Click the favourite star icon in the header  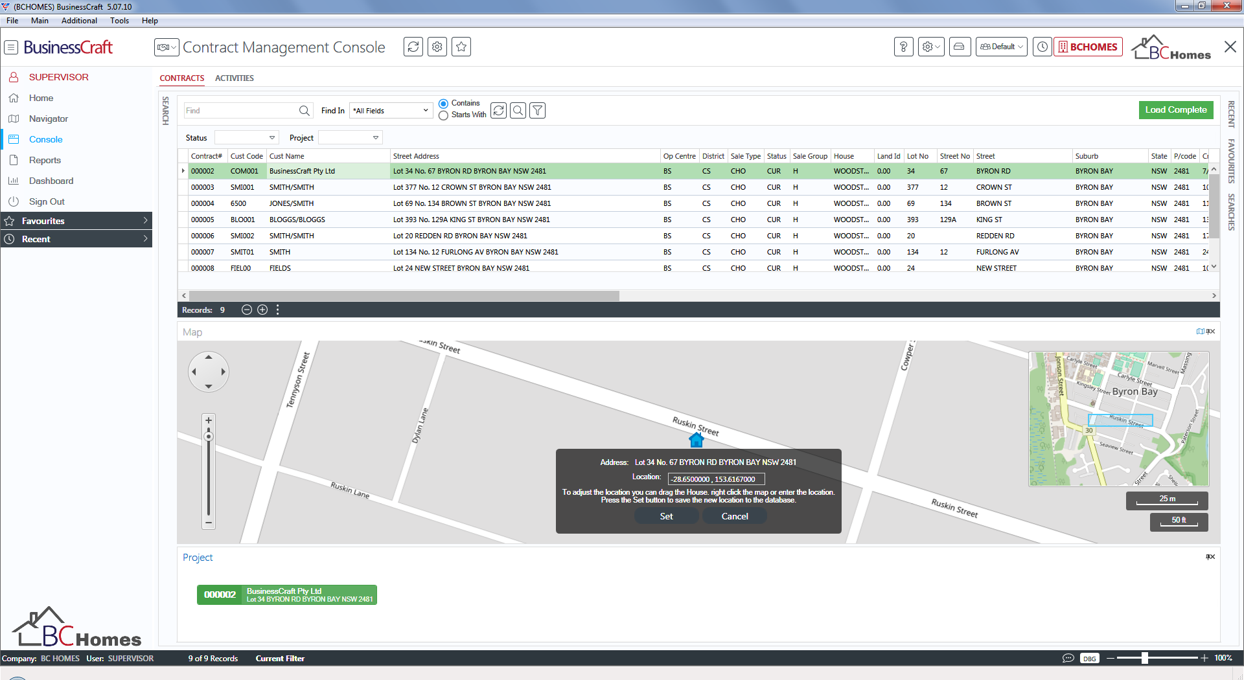[x=461, y=47]
